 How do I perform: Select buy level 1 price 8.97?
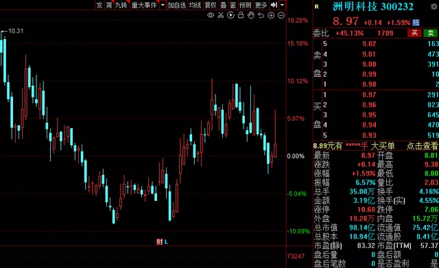point(369,95)
